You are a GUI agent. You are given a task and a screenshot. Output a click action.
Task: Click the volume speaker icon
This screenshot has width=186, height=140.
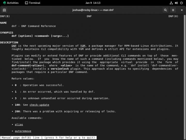[x=176, y=3]
